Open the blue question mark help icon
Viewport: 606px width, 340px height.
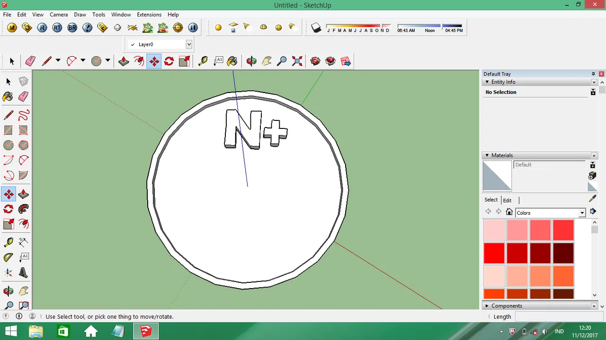pyautogui.click(x=87, y=28)
